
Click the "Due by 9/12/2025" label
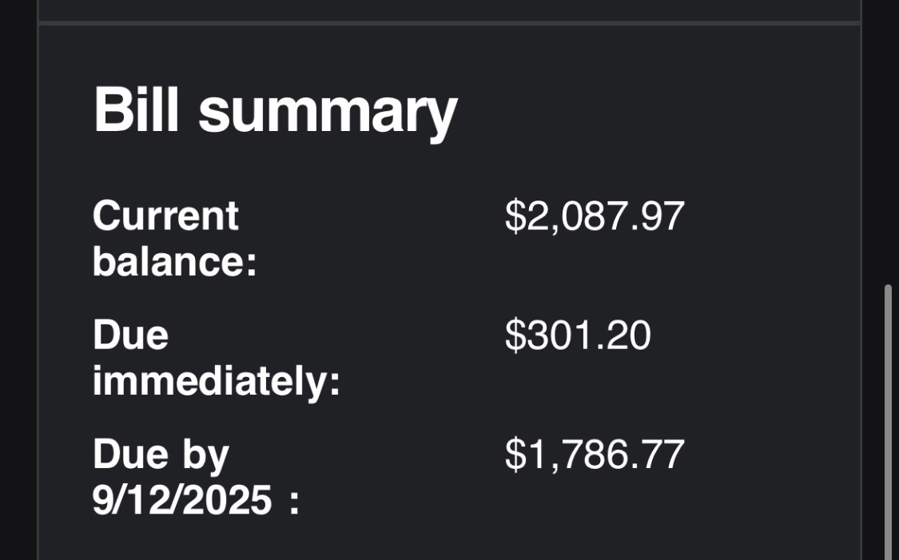click(x=196, y=478)
